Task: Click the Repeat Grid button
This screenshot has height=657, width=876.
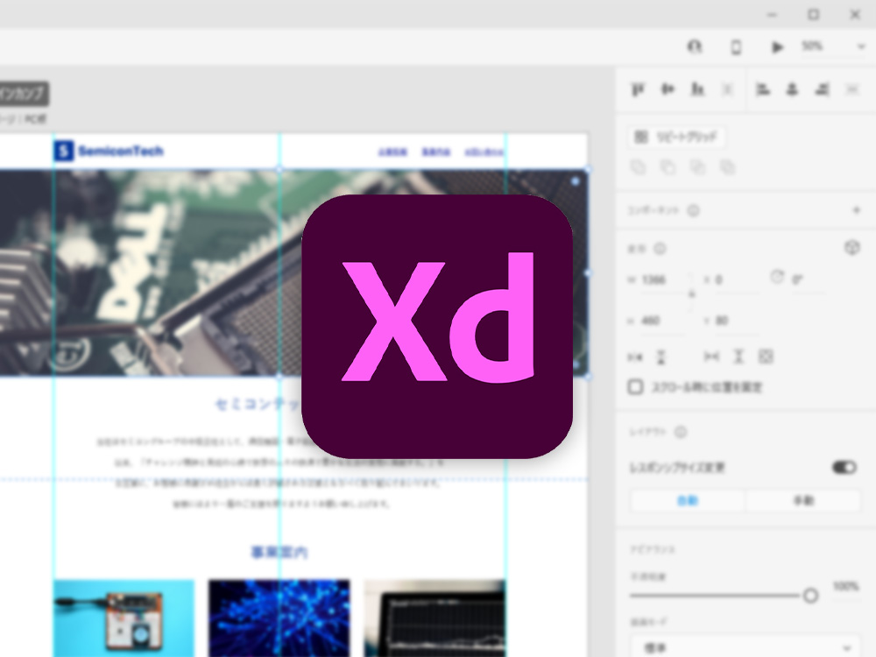Action: [x=676, y=137]
